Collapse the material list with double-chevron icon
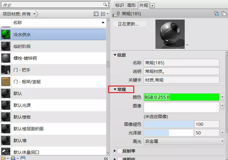Screen dimensions: 228x160 coord(106,158)
